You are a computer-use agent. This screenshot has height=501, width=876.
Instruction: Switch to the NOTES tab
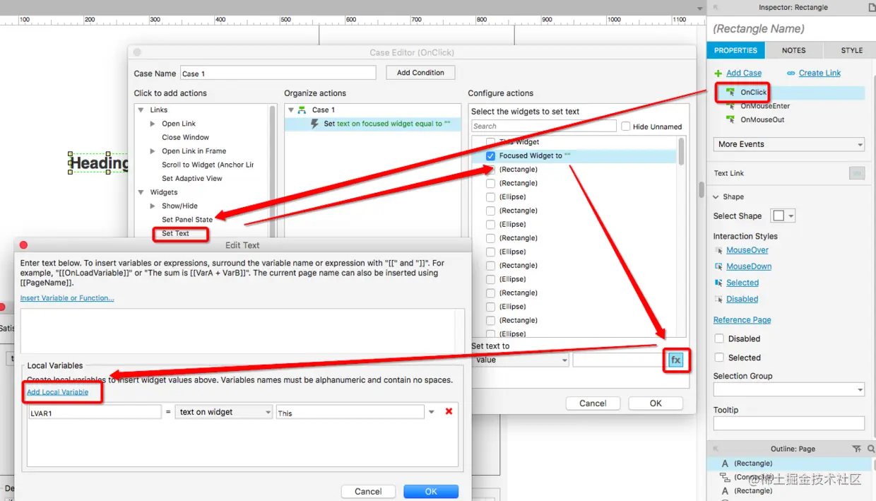pyautogui.click(x=793, y=50)
